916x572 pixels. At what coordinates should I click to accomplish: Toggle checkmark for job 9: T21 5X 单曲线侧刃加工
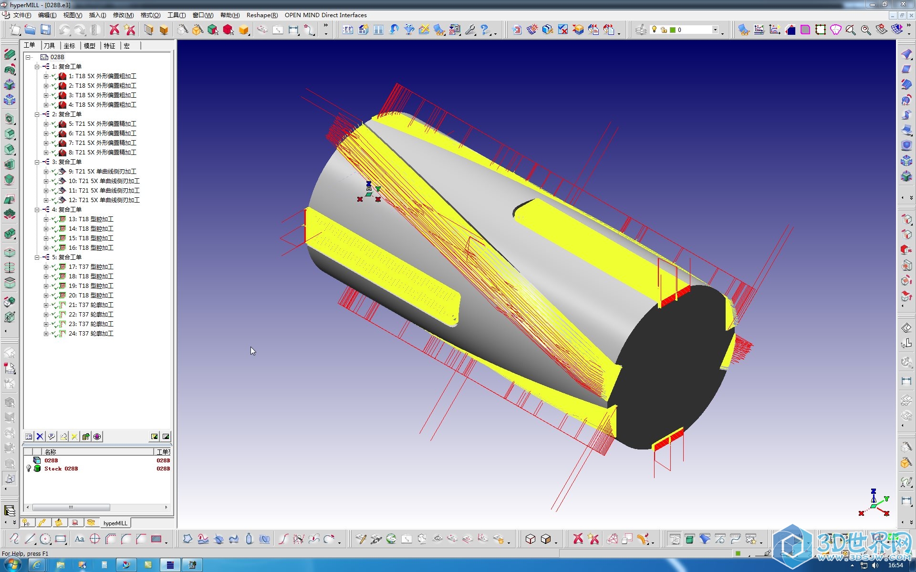[x=54, y=172]
